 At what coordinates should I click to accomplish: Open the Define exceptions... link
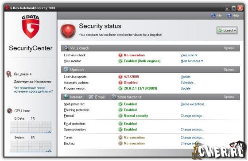[193, 104]
